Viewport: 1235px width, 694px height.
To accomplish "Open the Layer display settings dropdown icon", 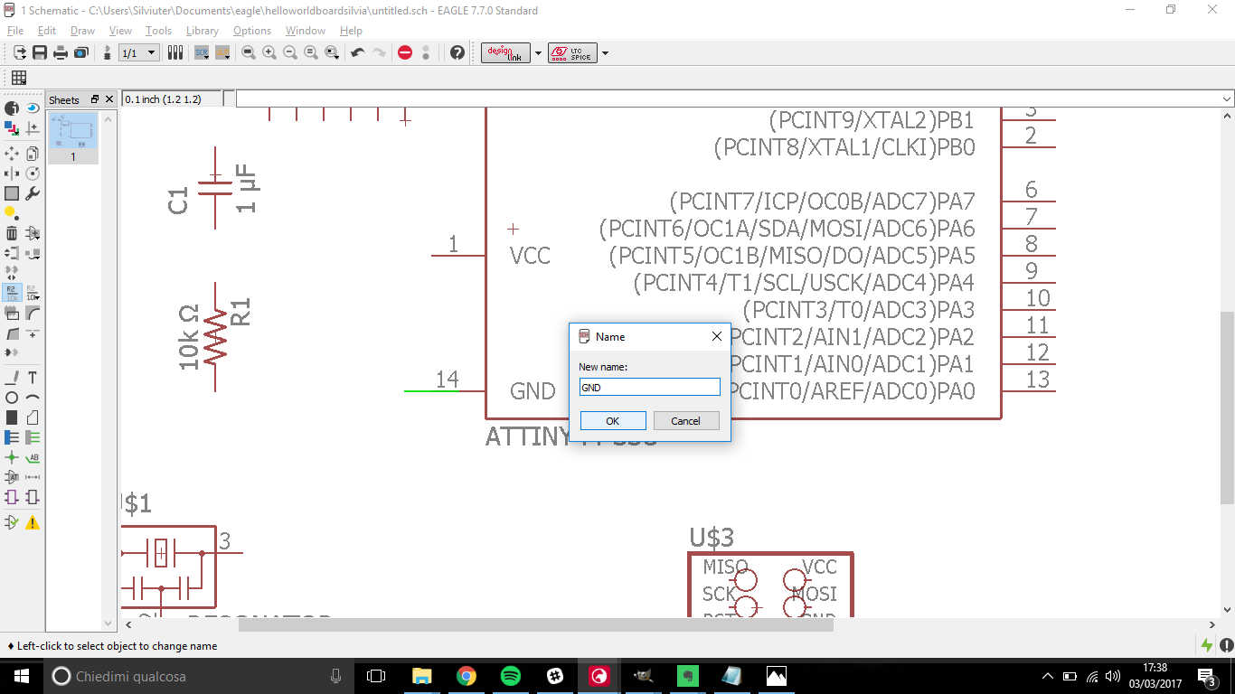I will pos(12,130).
